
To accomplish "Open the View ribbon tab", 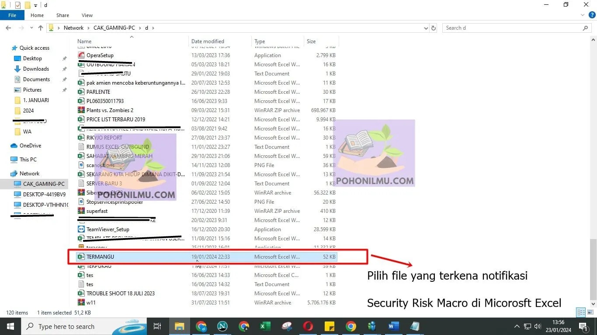I will pyautogui.click(x=87, y=15).
